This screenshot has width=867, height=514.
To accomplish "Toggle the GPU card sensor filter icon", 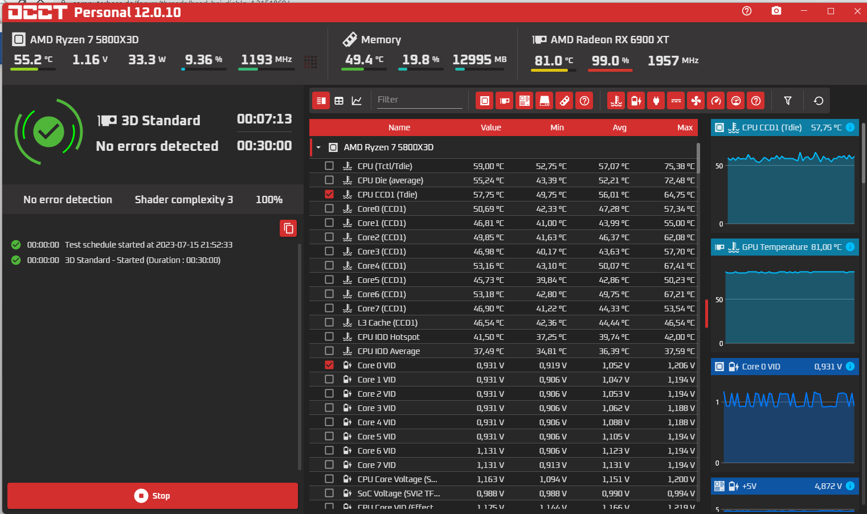I will pos(505,101).
